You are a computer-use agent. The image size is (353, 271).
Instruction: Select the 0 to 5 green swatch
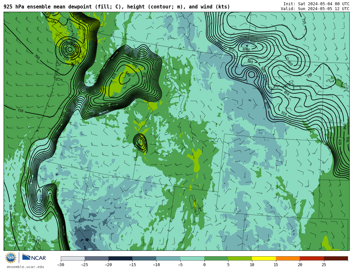216,258
